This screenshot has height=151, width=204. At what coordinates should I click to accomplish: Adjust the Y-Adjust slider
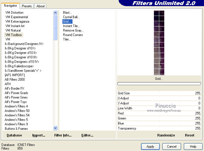[159, 103]
